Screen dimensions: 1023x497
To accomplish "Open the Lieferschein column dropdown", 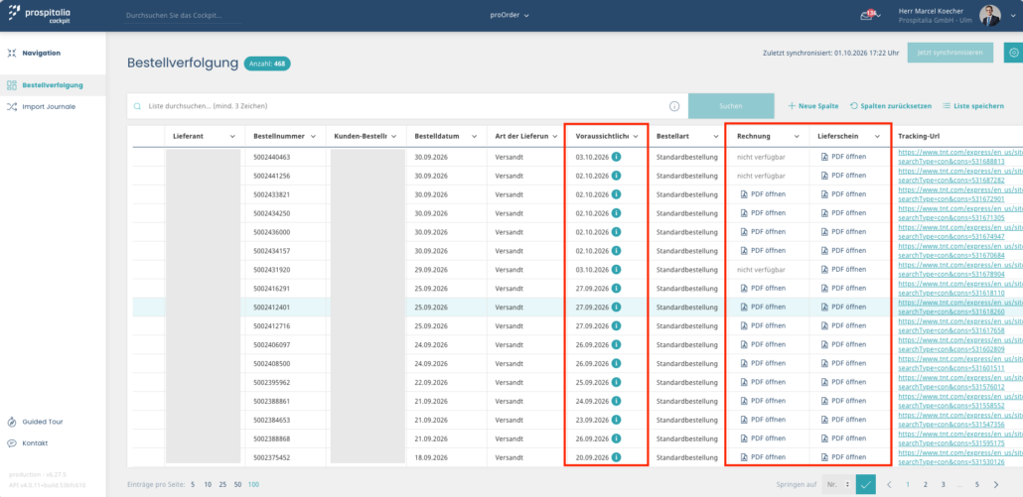I will click(877, 137).
